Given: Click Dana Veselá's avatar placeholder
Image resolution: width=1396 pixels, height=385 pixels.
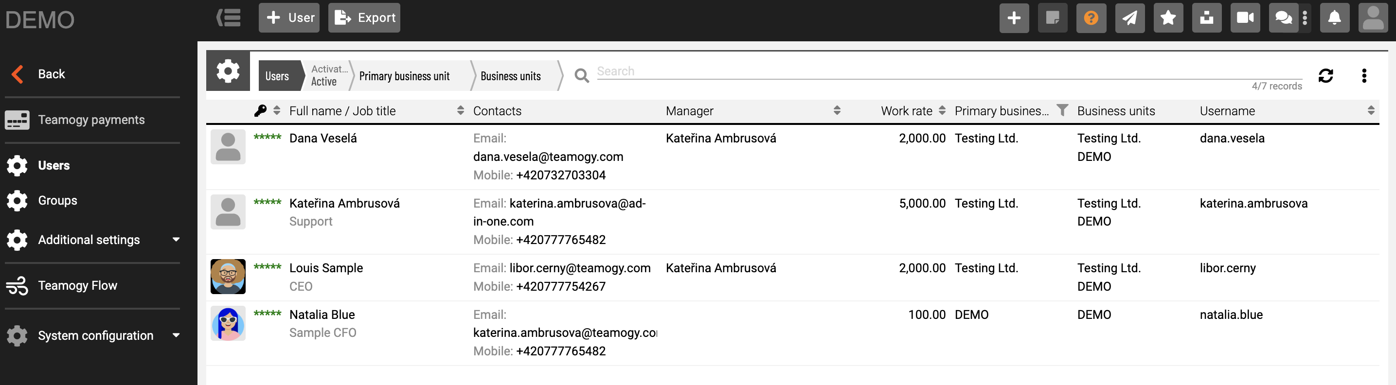Looking at the screenshot, I should coord(228,147).
